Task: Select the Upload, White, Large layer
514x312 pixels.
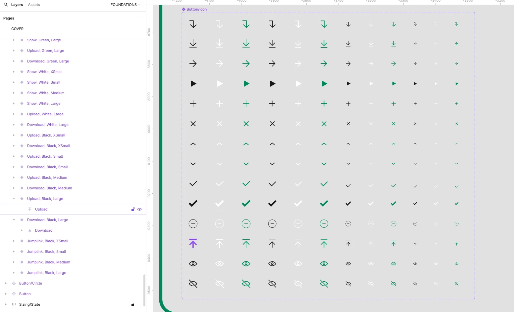Action: tap(45, 114)
